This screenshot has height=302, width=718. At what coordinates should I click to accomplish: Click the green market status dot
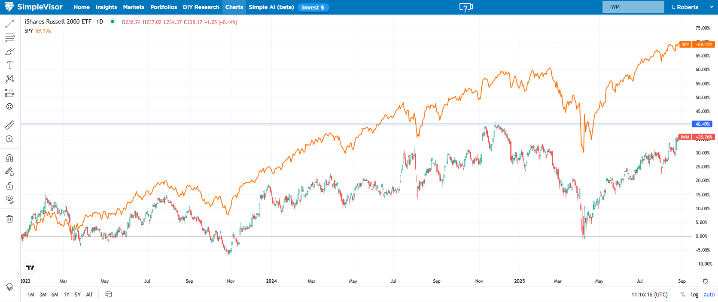click(113, 21)
